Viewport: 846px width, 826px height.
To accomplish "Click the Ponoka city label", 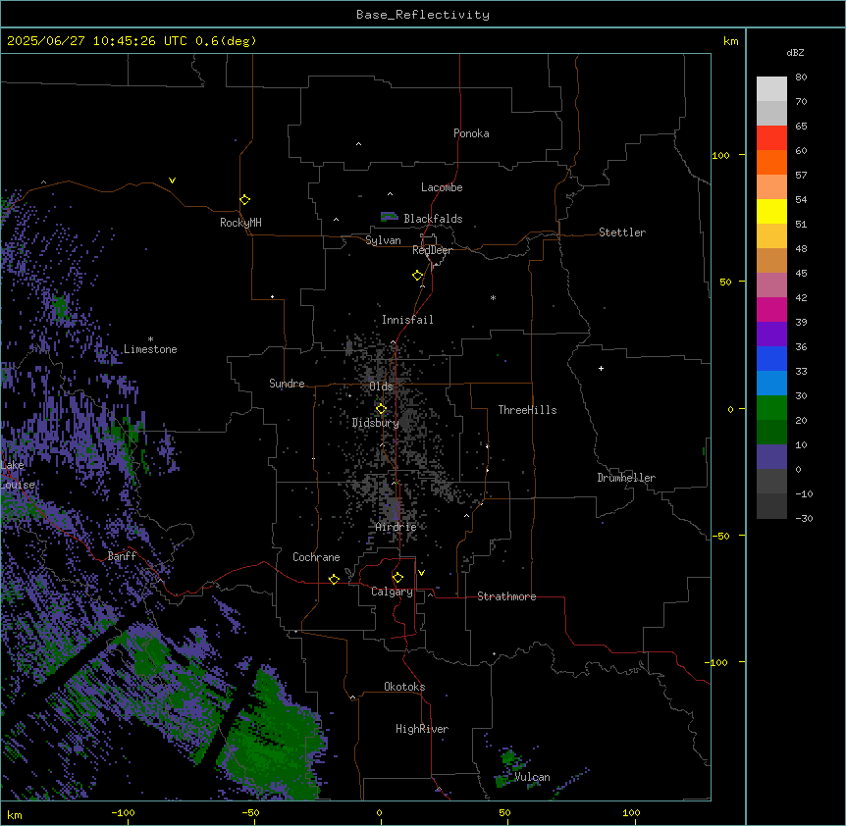I will (x=471, y=133).
